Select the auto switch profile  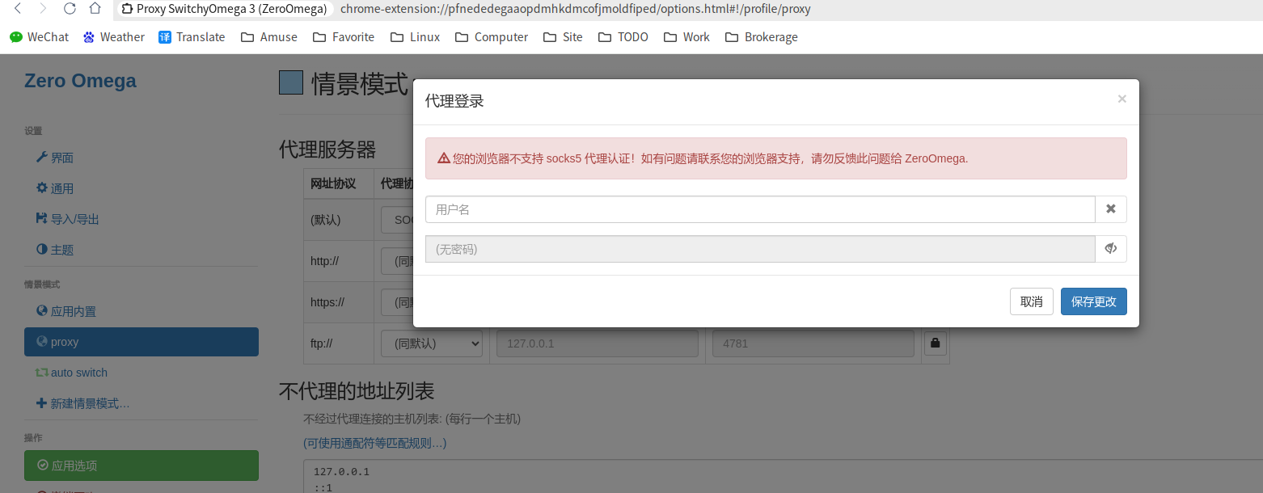pyautogui.click(x=71, y=373)
